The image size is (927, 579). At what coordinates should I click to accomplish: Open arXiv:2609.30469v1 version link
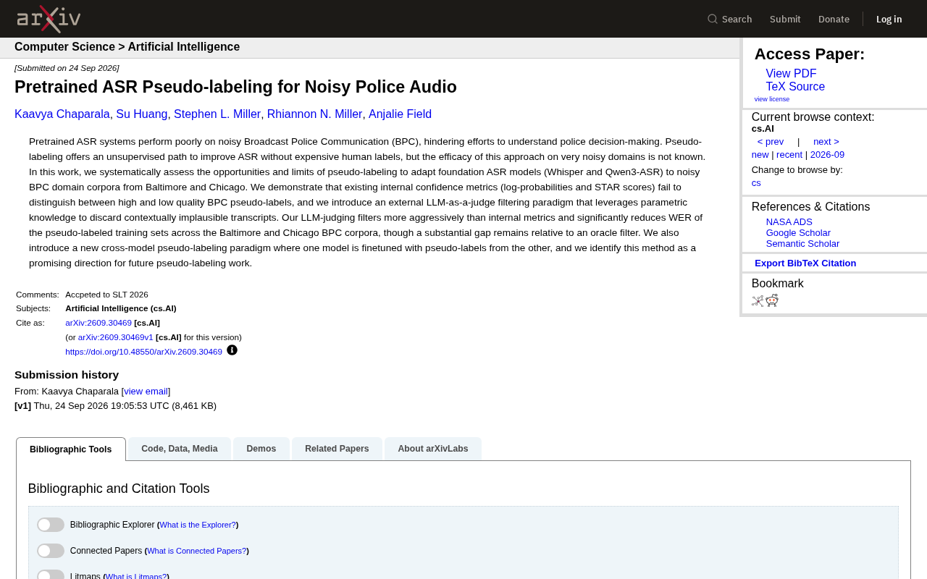pos(116,337)
